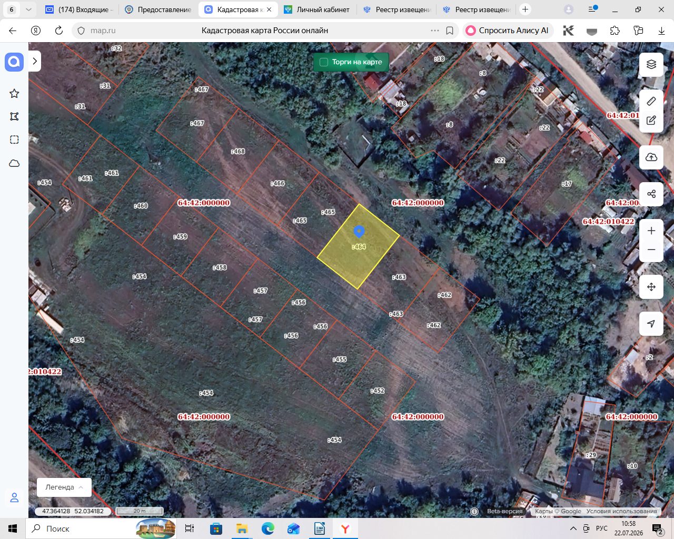Screen dimensions: 674x539
Task: Select the dashed area selection tool
Action: coord(14,140)
